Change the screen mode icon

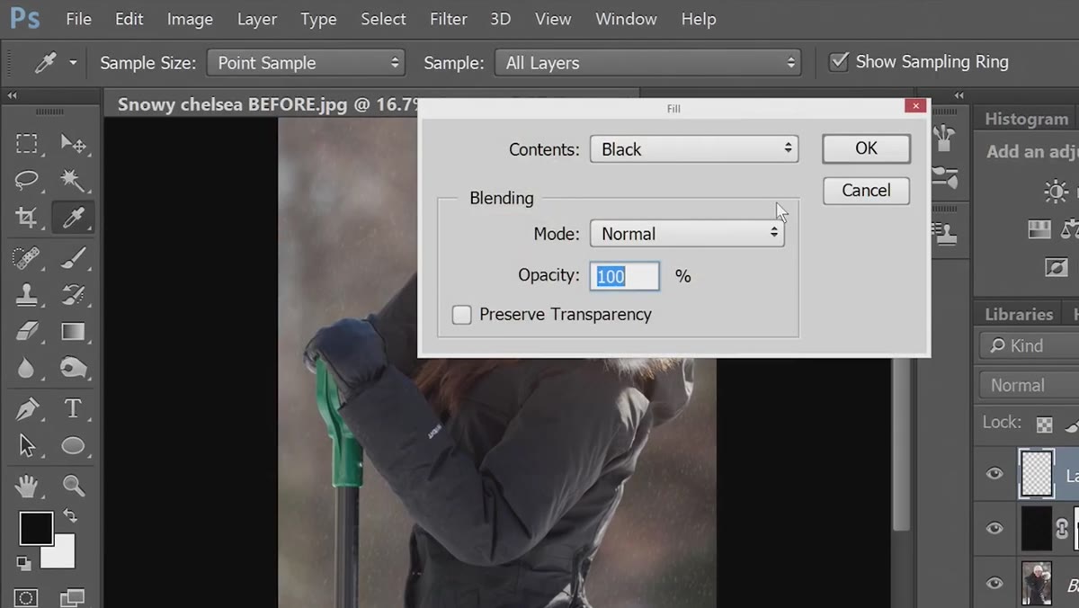tap(71, 597)
